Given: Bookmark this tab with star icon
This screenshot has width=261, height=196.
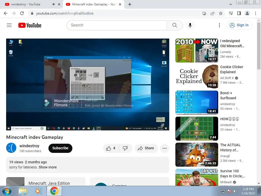Looking at the screenshot, I should coord(221,13).
